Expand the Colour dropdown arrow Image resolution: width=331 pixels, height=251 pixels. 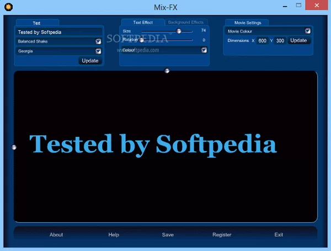tap(204, 50)
